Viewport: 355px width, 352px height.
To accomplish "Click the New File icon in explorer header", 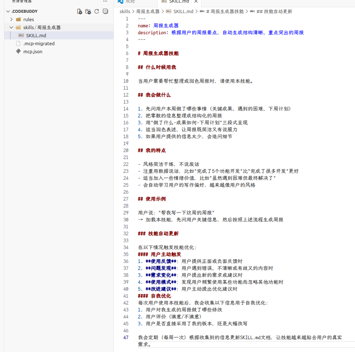I will [x=80, y=11].
